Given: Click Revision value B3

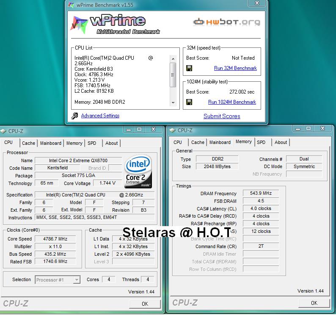Looking at the screenshot, I should click(143, 210).
